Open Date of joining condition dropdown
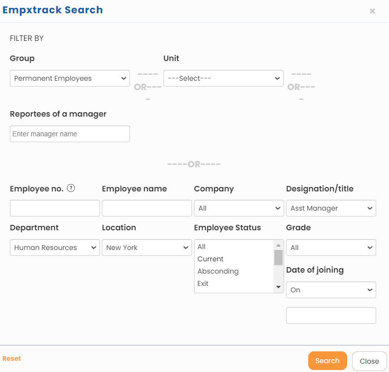Viewport: 389px width, 372px height. (331, 290)
